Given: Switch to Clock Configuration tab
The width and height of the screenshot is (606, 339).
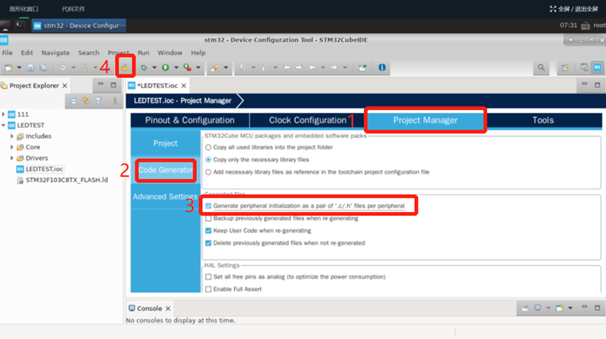Looking at the screenshot, I should click(x=308, y=120).
